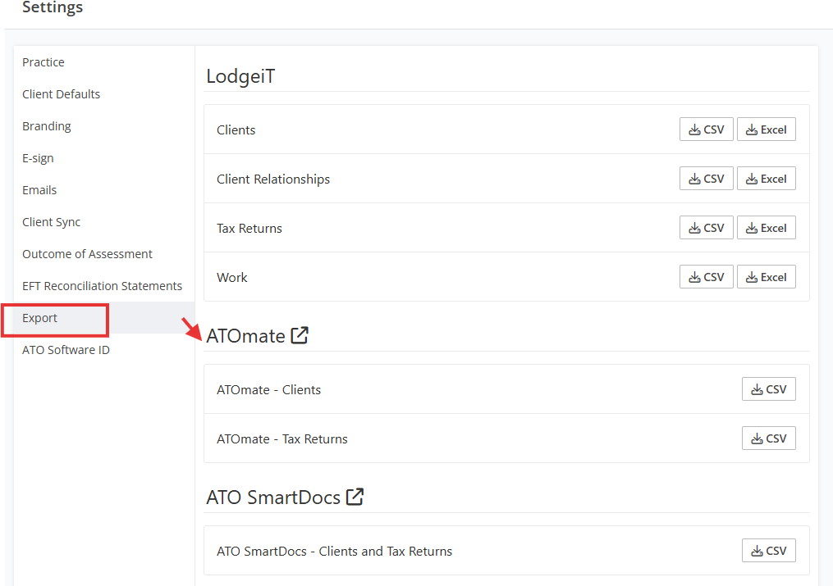The width and height of the screenshot is (833, 586).
Task: Export Work as Excel
Action: pyautogui.click(x=766, y=277)
